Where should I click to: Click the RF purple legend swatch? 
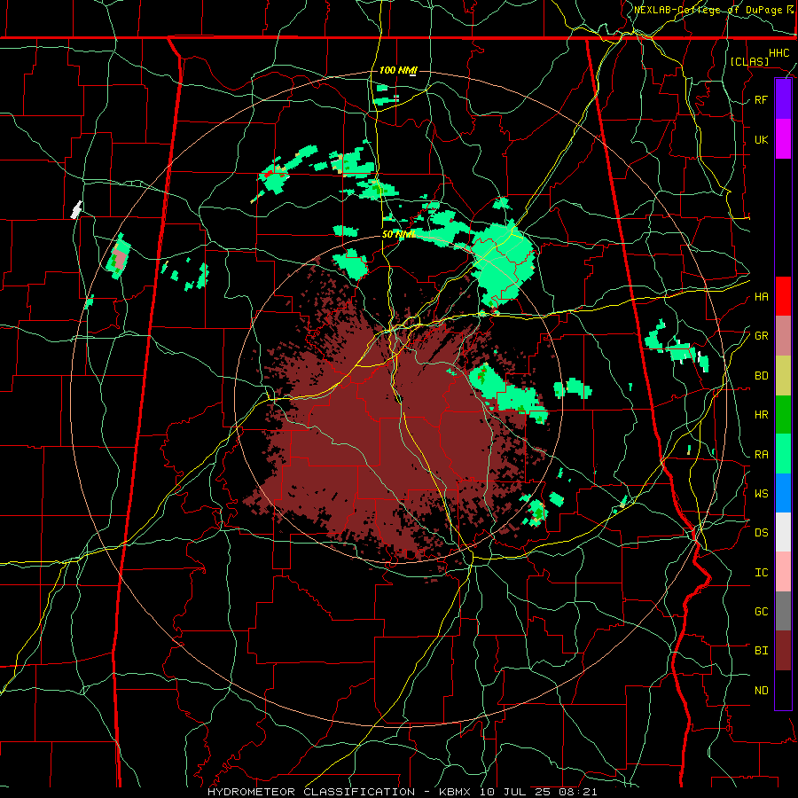coord(783,99)
